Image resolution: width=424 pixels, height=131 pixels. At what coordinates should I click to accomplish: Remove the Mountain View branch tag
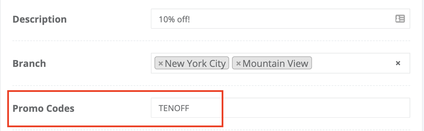238,63
